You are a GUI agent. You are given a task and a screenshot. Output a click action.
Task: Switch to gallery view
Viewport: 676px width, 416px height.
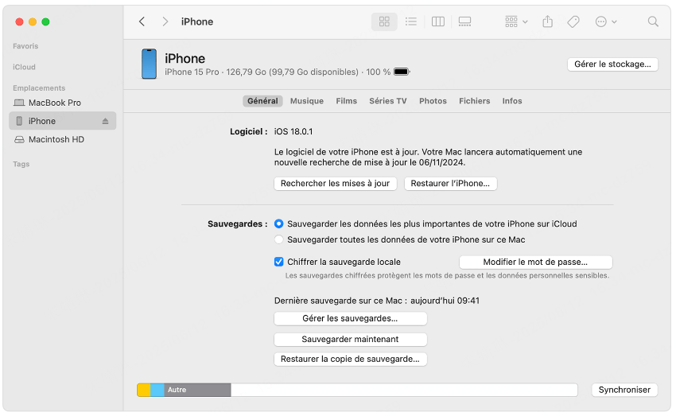(x=464, y=21)
